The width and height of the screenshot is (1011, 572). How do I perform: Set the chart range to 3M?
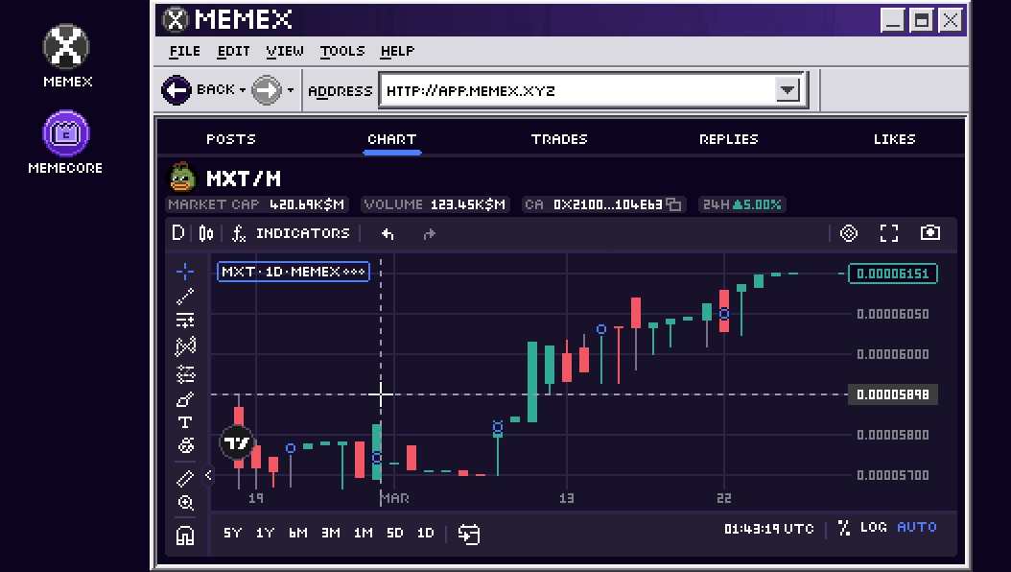pyautogui.click(x=330, y=533)
